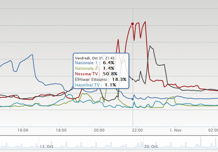Image resolution: width=218 pixels, height=152 pixels.
Task: Click 'Vendredi, Oct 31, 21:45' tooltip header
Action: [95, 58]
